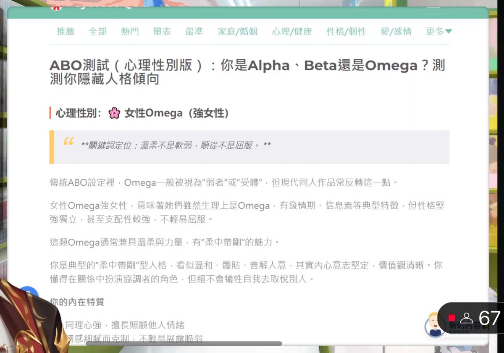
Task: Click the horizontal home indicator bar
Action: pos(184,343)
